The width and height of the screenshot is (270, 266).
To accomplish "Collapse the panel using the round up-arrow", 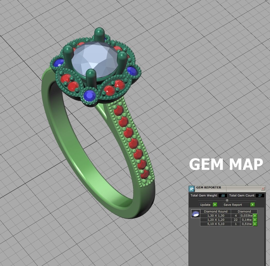I will coord(227,200).
